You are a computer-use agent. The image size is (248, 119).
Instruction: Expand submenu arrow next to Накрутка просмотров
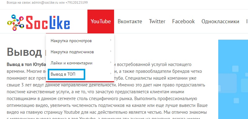[x=111, y=40]
